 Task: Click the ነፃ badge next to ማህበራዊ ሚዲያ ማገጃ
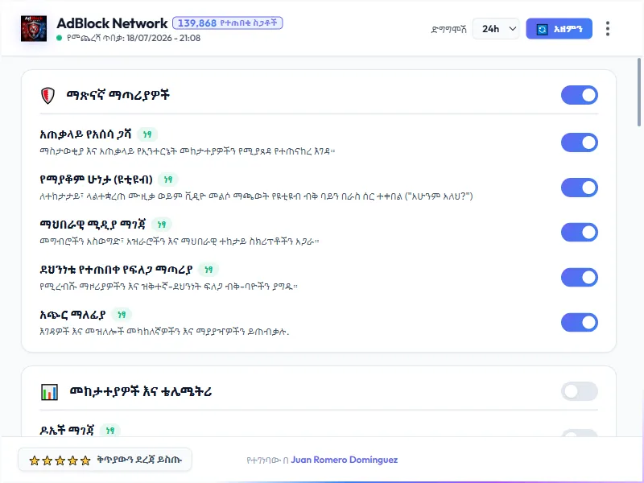pyautogui.click(x=162, y=225)
